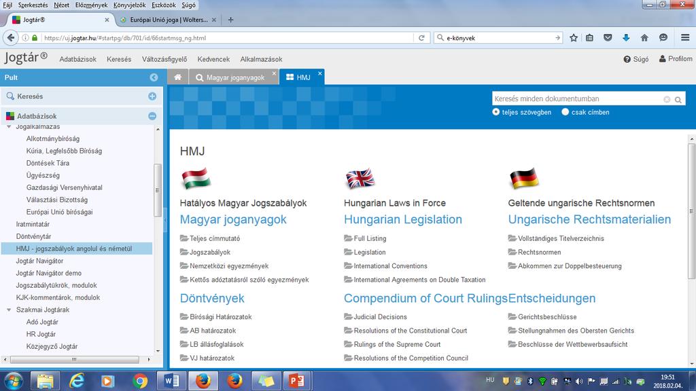Image resolution: width=696 pixels, height=391 pixels.
Task: Open Firefox hamburger menu
Action: [685, 38]
